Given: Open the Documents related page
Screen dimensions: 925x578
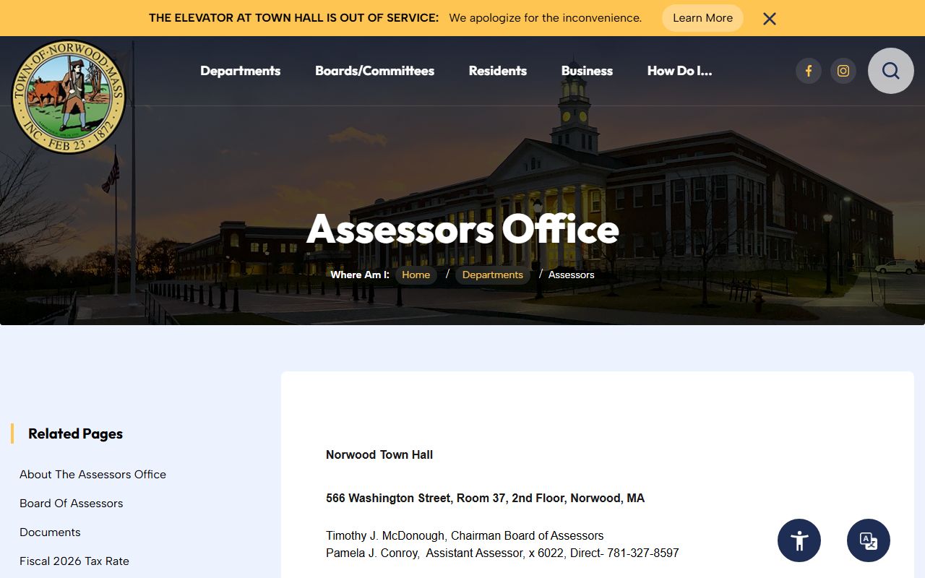Looking at the screenshot, I should pyautogui.click(x=50, y=532).
